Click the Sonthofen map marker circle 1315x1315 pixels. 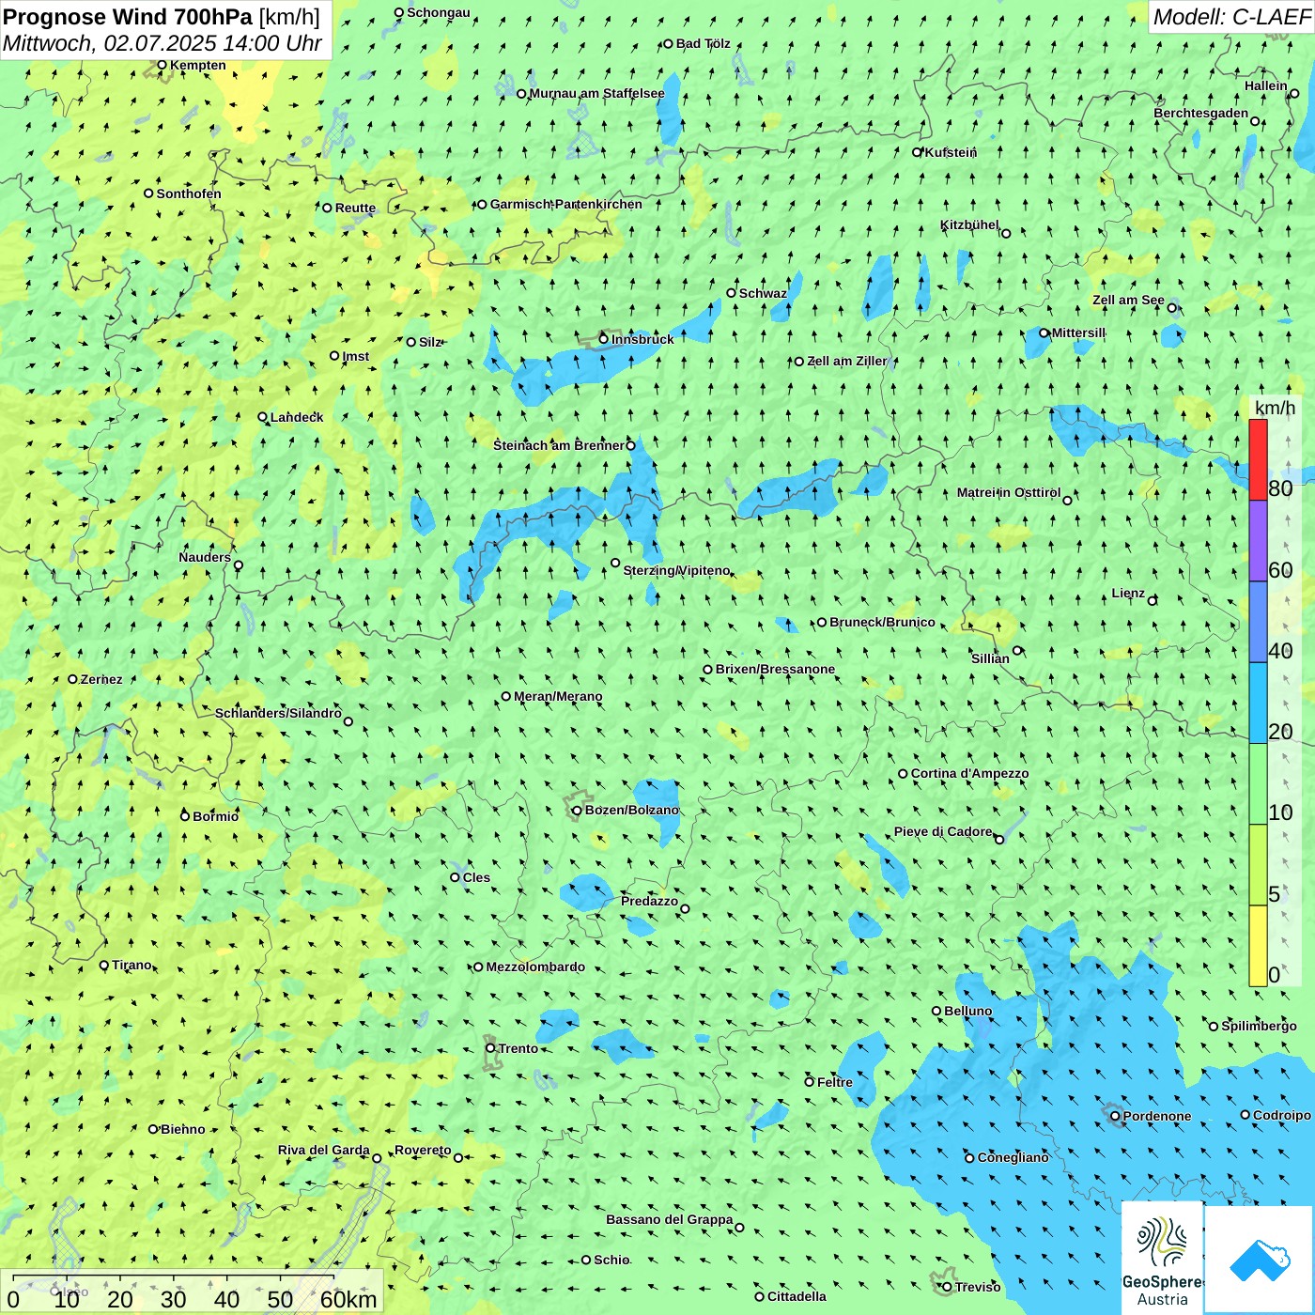pyautogui.click(x=148, y=193)
